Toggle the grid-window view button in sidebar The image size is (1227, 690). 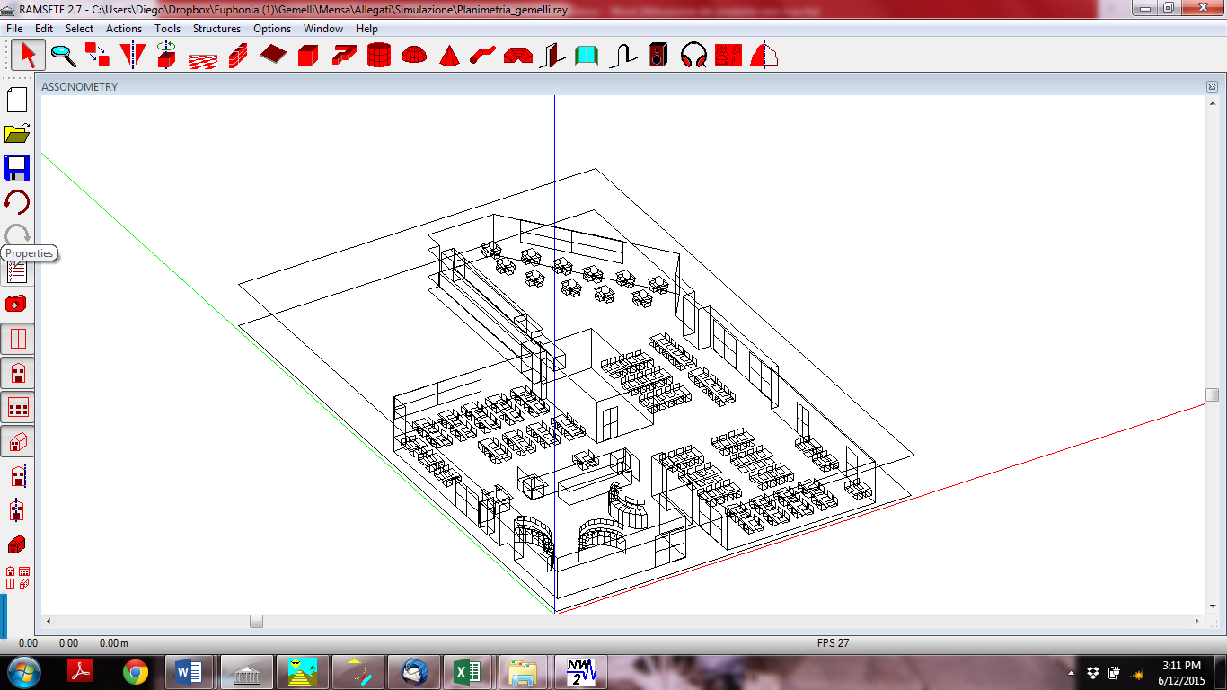coord(17,407)
